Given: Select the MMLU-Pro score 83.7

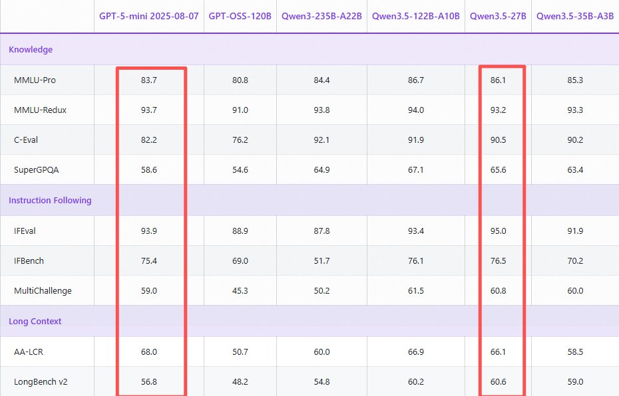Looking at the screenshot, I should pos(149,80).
